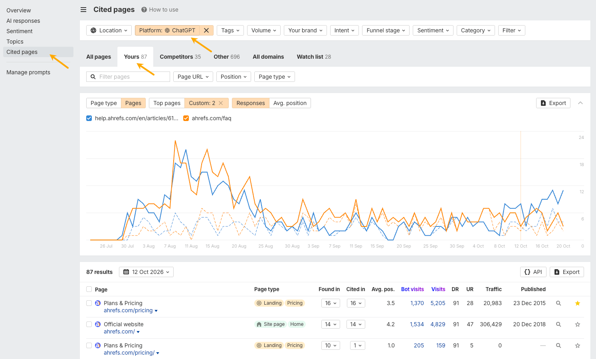The width and height of the screenshot is (596, 359).
Task: Open the Page URL dropdown
Action: click(x=193, y=77)
